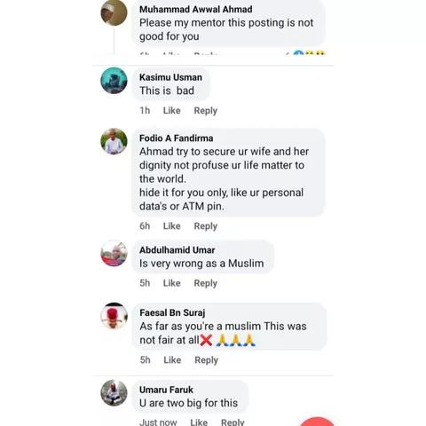
Task: Open Faesal Bn Suraj's avatar
Action: click(x=114, y=316)
